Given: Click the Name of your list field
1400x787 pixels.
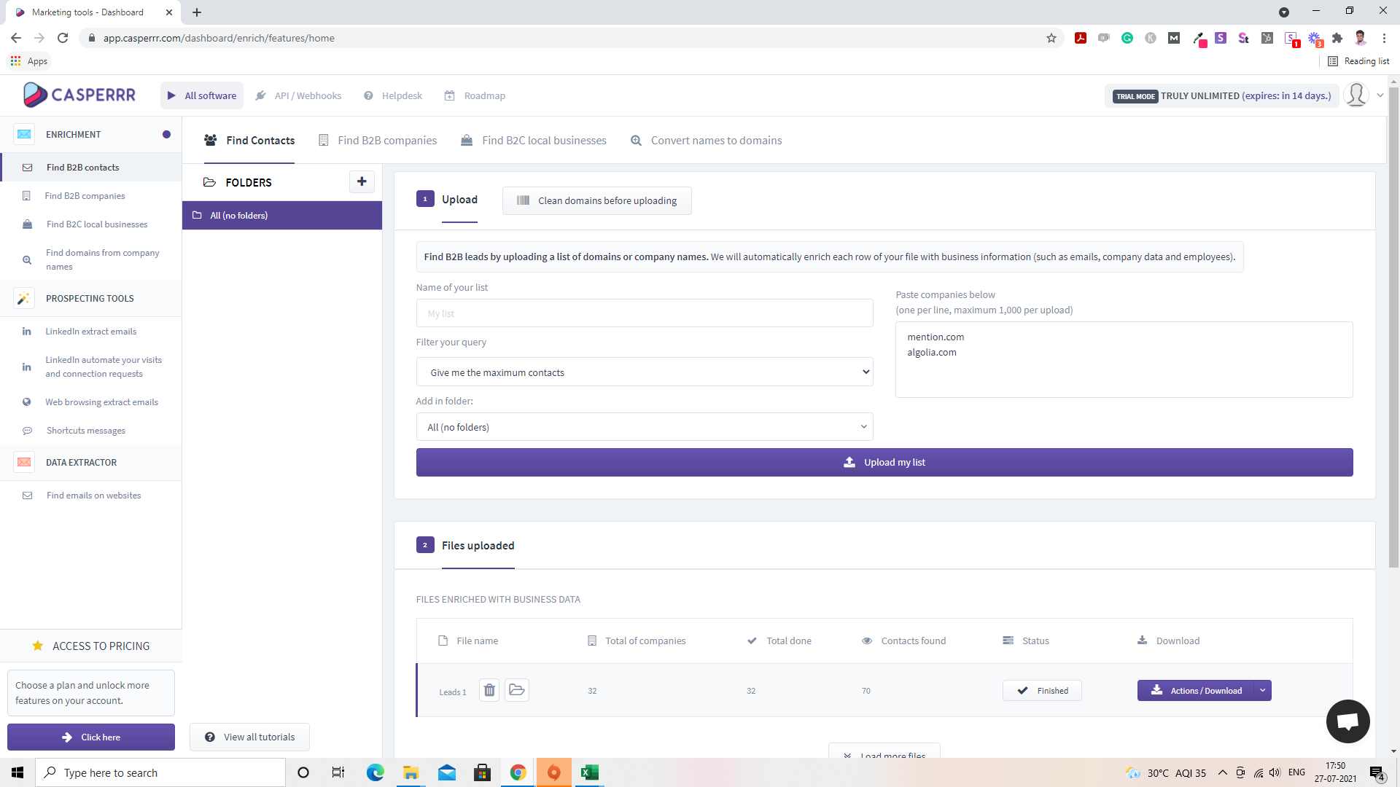Looking at the screenshot, I should pos(644,313).
